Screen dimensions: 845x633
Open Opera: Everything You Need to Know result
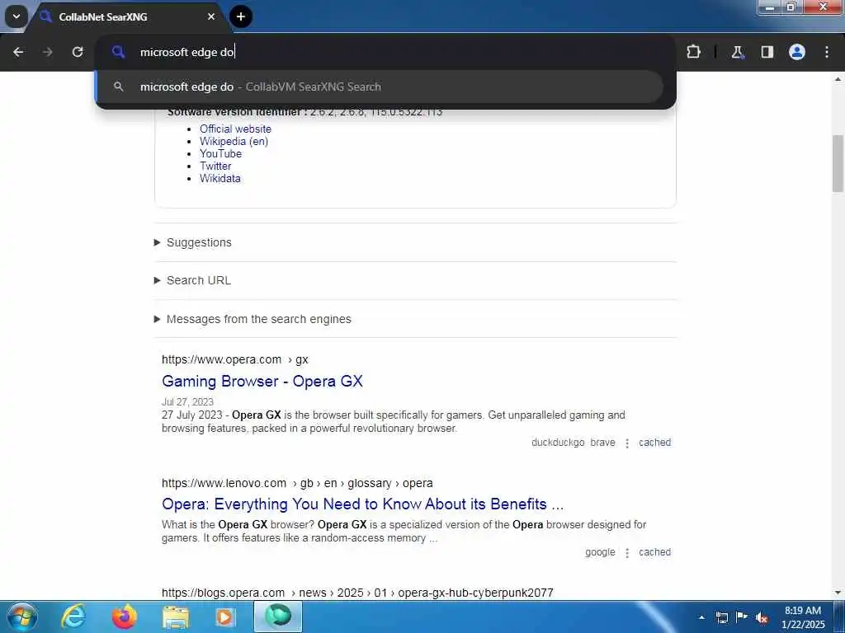click(x=363, y=504)
